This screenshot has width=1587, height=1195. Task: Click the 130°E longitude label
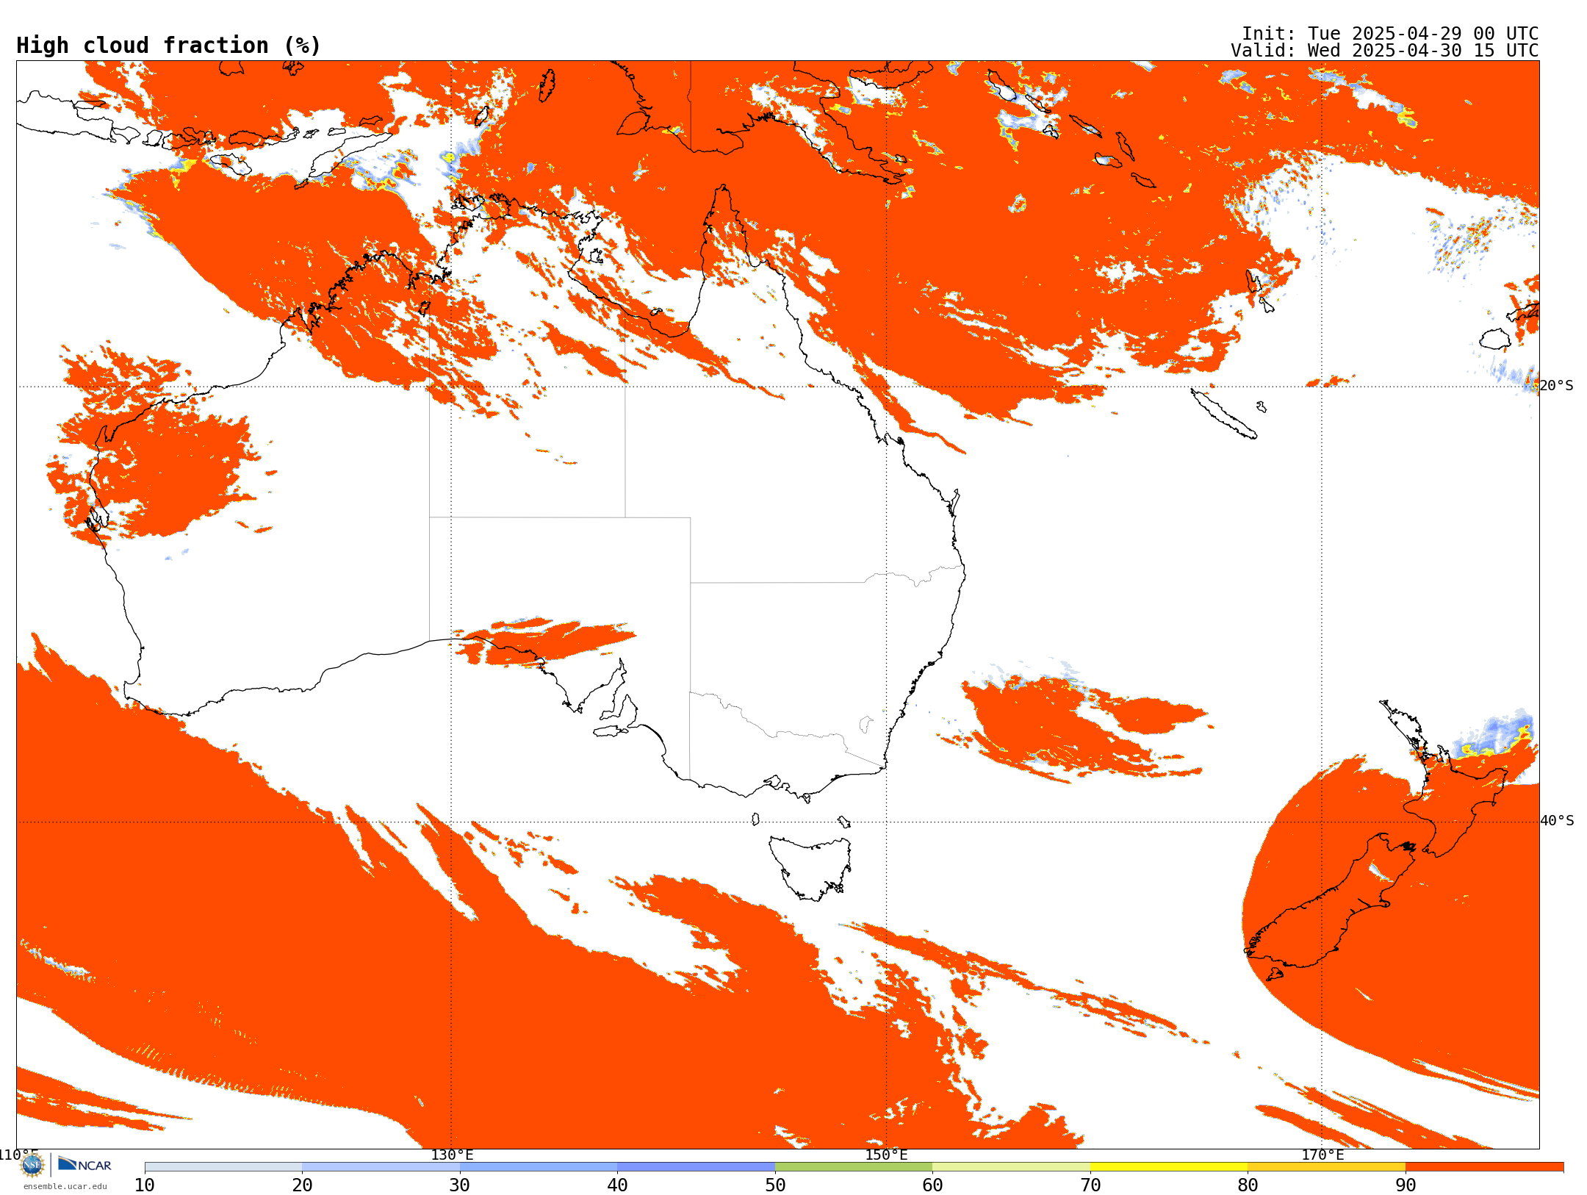coord(452,1155)
